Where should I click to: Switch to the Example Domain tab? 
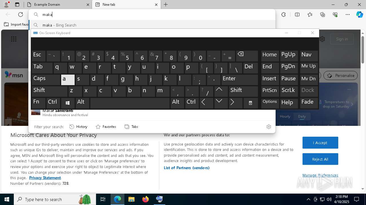[x=57, y=5]
